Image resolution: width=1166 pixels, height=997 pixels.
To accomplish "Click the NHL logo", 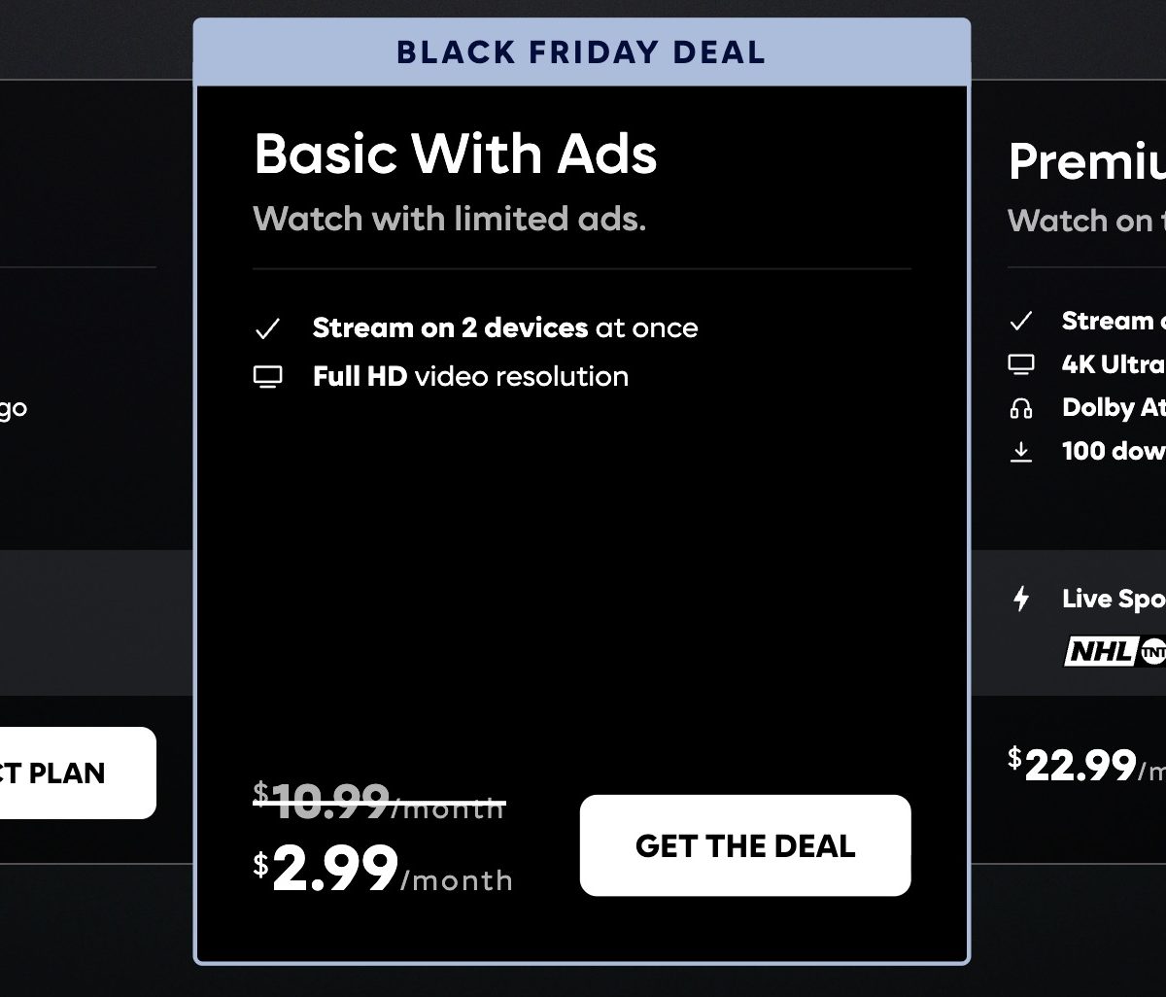I will click(x=1099, y=651).
